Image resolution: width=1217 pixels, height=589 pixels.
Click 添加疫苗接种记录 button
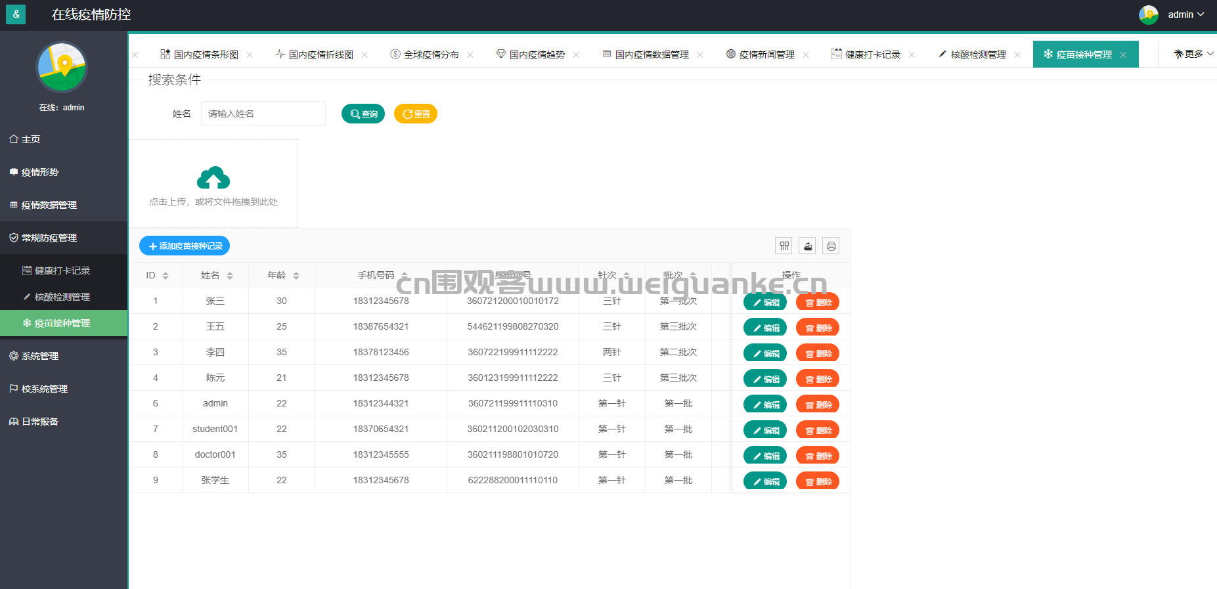coord(185,246)
